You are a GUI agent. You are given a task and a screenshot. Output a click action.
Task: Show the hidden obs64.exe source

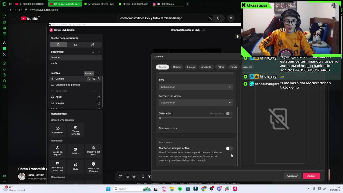click(x=94, y=91)
